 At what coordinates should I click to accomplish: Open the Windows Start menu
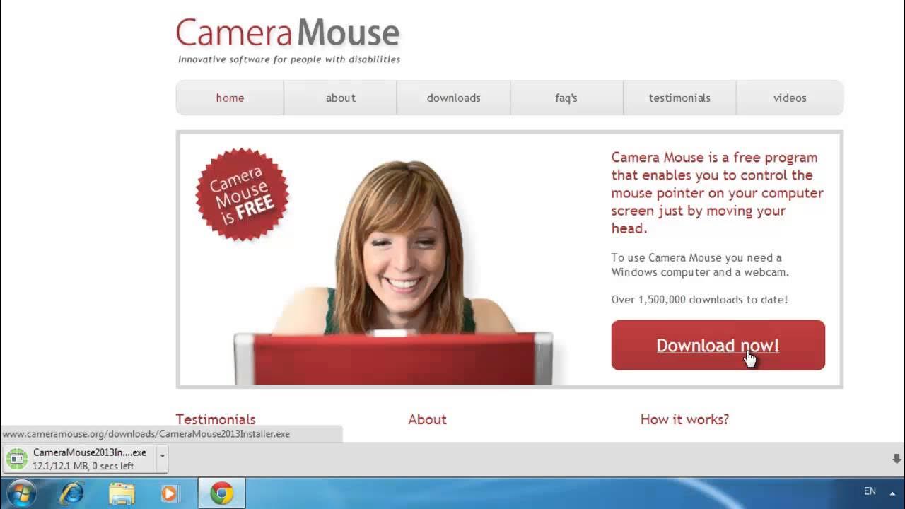pos(21,493)
